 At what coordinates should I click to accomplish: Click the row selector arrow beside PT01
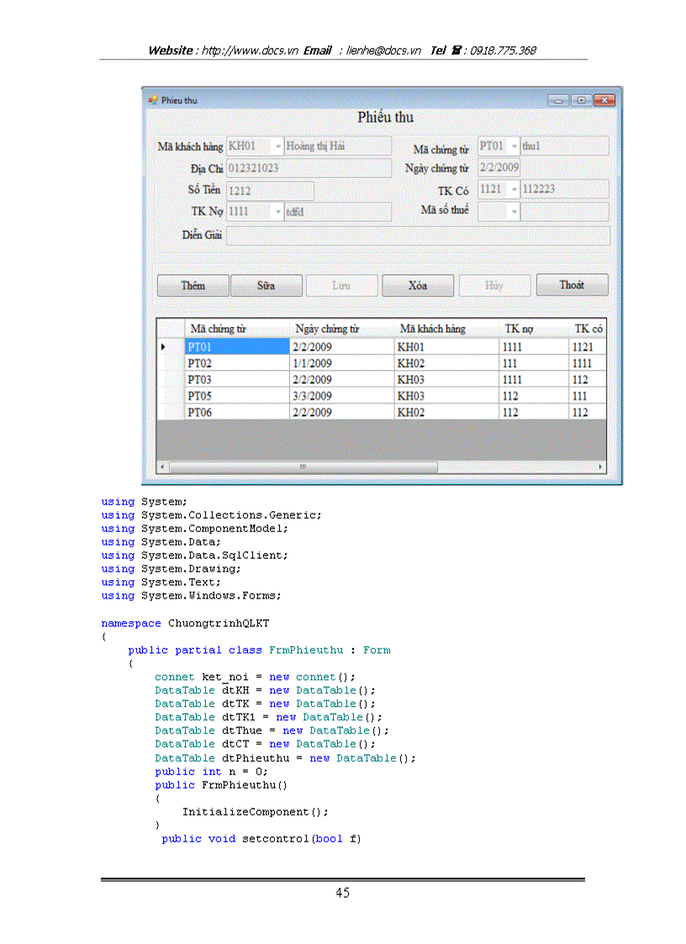[163, 346]
